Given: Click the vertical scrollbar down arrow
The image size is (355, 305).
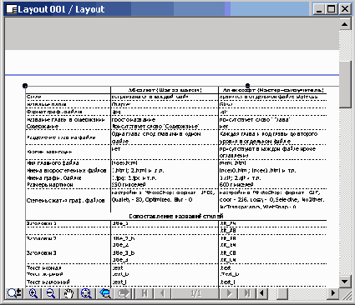Looking at the screenshot, I should click(345, 281).
